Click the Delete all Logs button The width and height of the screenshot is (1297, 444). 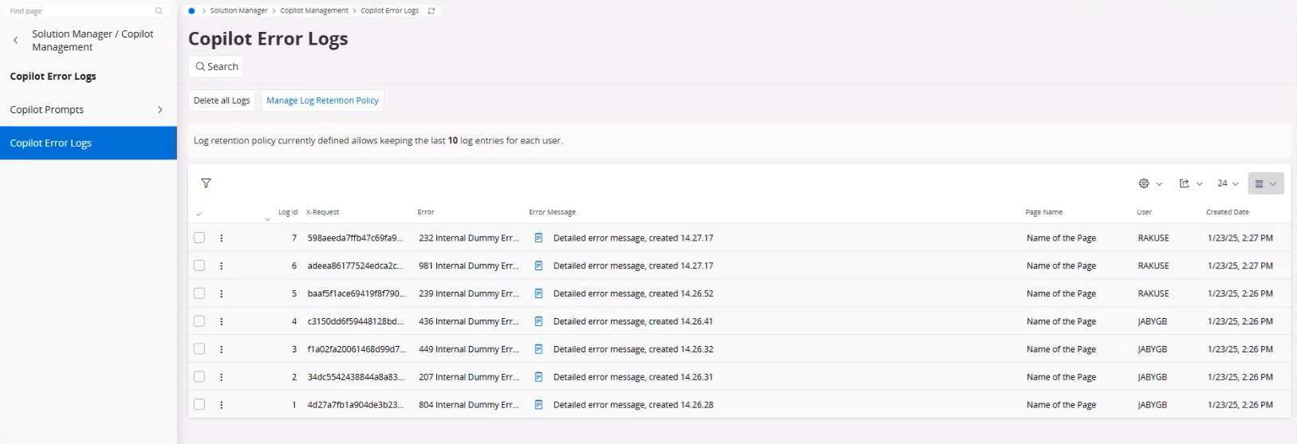222,100
